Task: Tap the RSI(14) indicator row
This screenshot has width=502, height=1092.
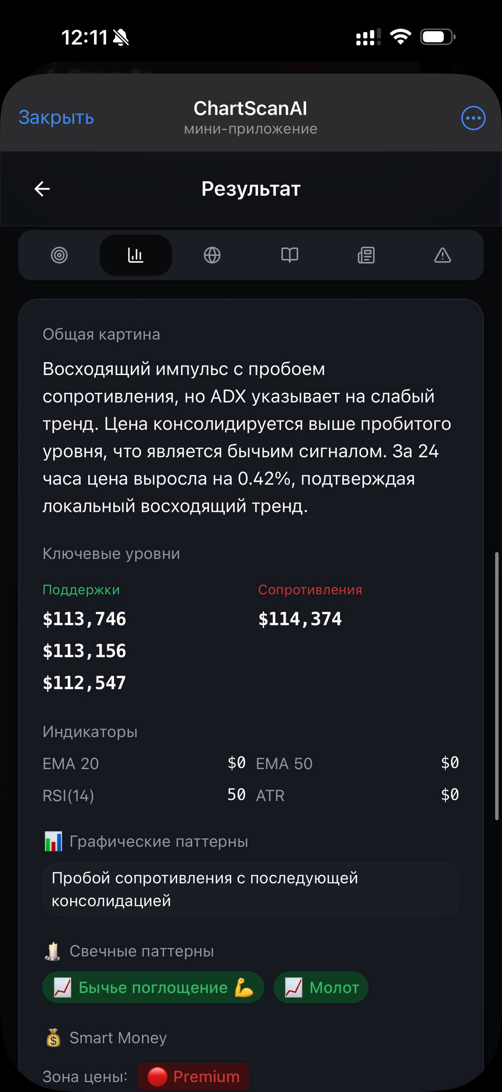Action: tap(144, 795)
